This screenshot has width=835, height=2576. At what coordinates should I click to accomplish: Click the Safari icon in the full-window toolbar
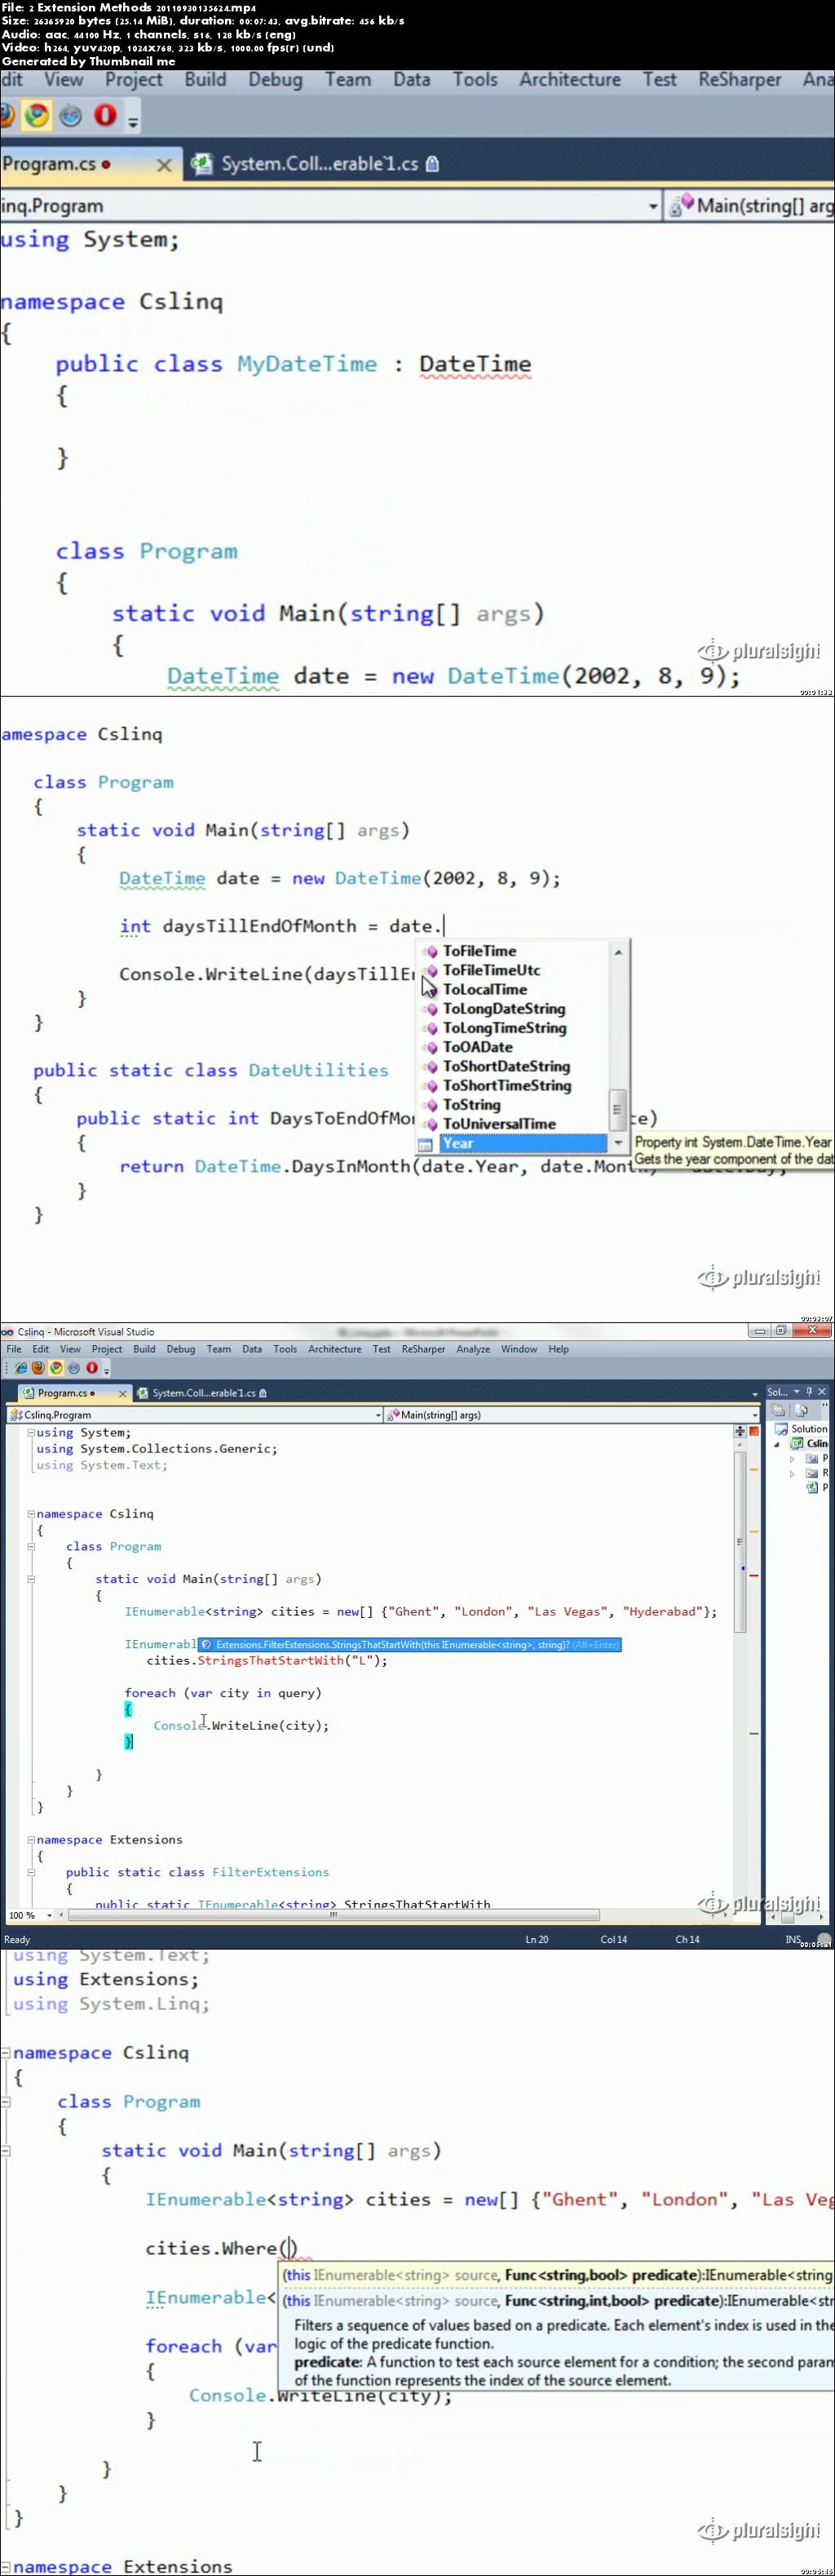pyautogui.click(x=74, y=1368)
